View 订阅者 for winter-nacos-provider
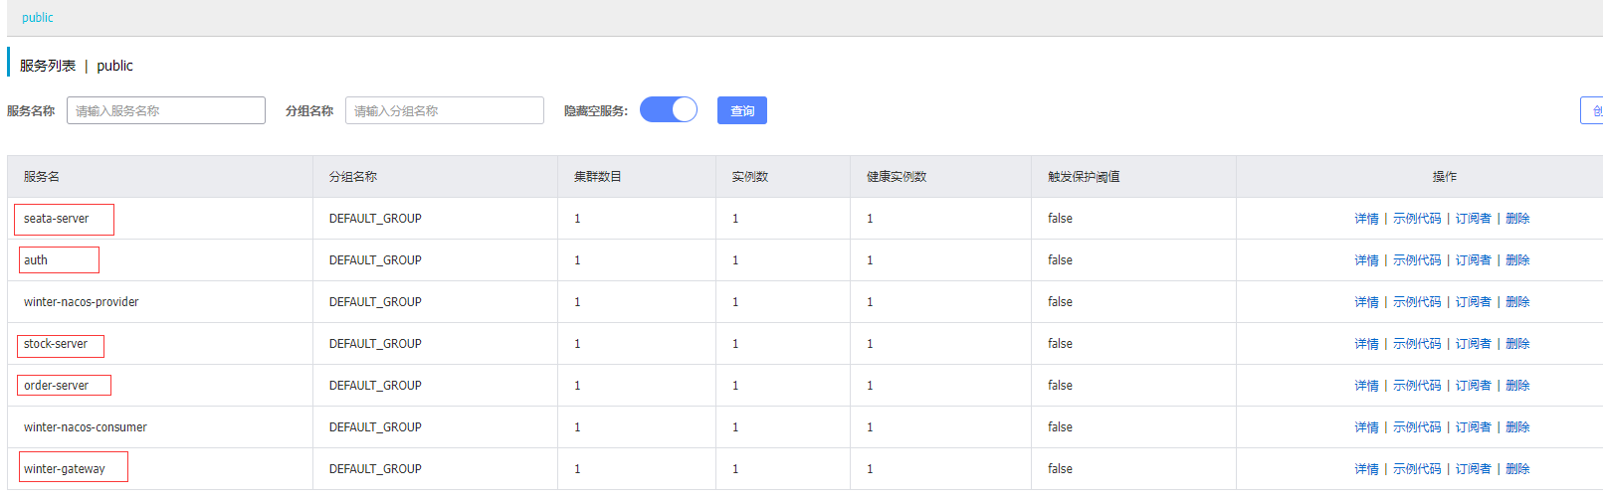Screen dimensions: 1603x500 click(x=1473, y=302)
